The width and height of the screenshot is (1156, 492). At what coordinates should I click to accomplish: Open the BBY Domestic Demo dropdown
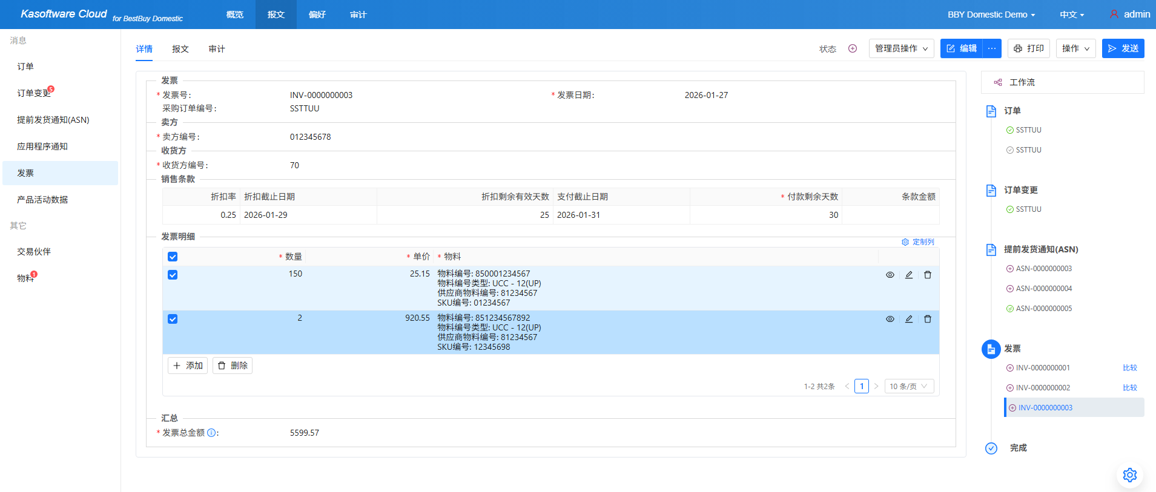[x=991, y=15]
